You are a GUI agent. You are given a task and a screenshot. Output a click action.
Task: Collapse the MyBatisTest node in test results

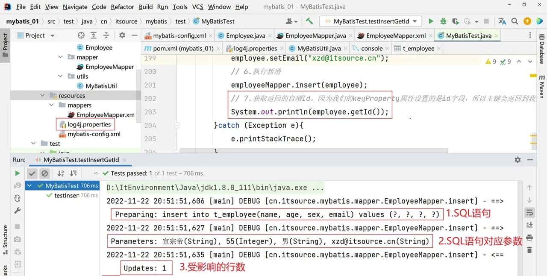point(29,186)
